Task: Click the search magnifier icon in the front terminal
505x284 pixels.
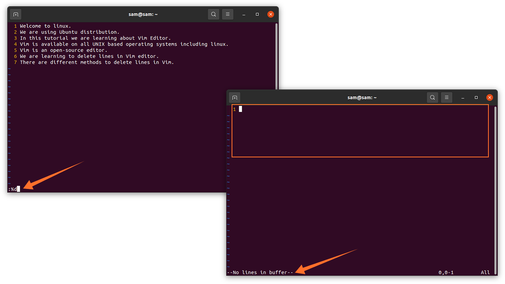Action: pos(432,97)
